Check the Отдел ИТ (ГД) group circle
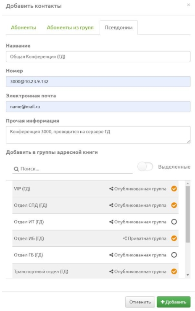 click(174, 222)
